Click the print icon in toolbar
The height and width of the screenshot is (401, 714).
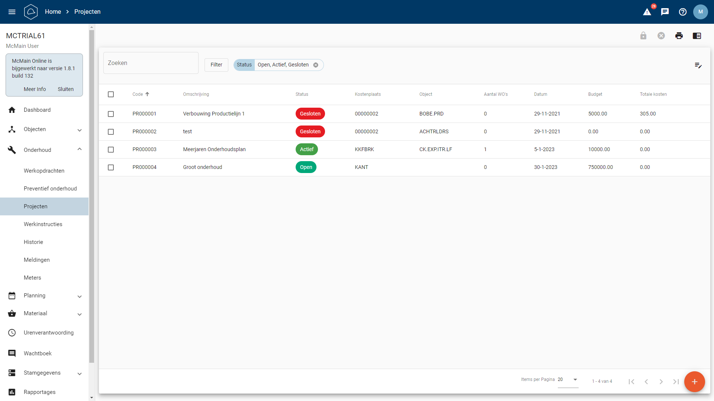point(679,36)
